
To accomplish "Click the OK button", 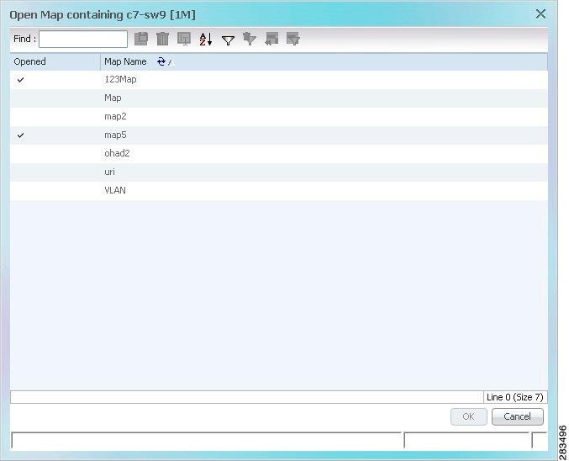I will tap(468, 416).
